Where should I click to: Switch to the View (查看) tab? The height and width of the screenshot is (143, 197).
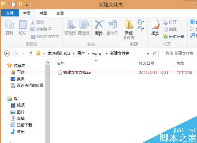pyautogui.click(x=60, y=13)
